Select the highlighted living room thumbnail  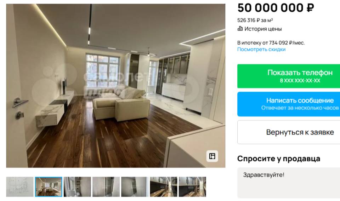(49, 187)
